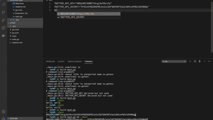Select the terminal shell dropdown
213x120 pixels.
coord(174,61)
